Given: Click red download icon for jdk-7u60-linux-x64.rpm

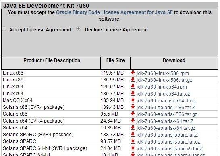Looking at the screenshot, I should [133, 87].
